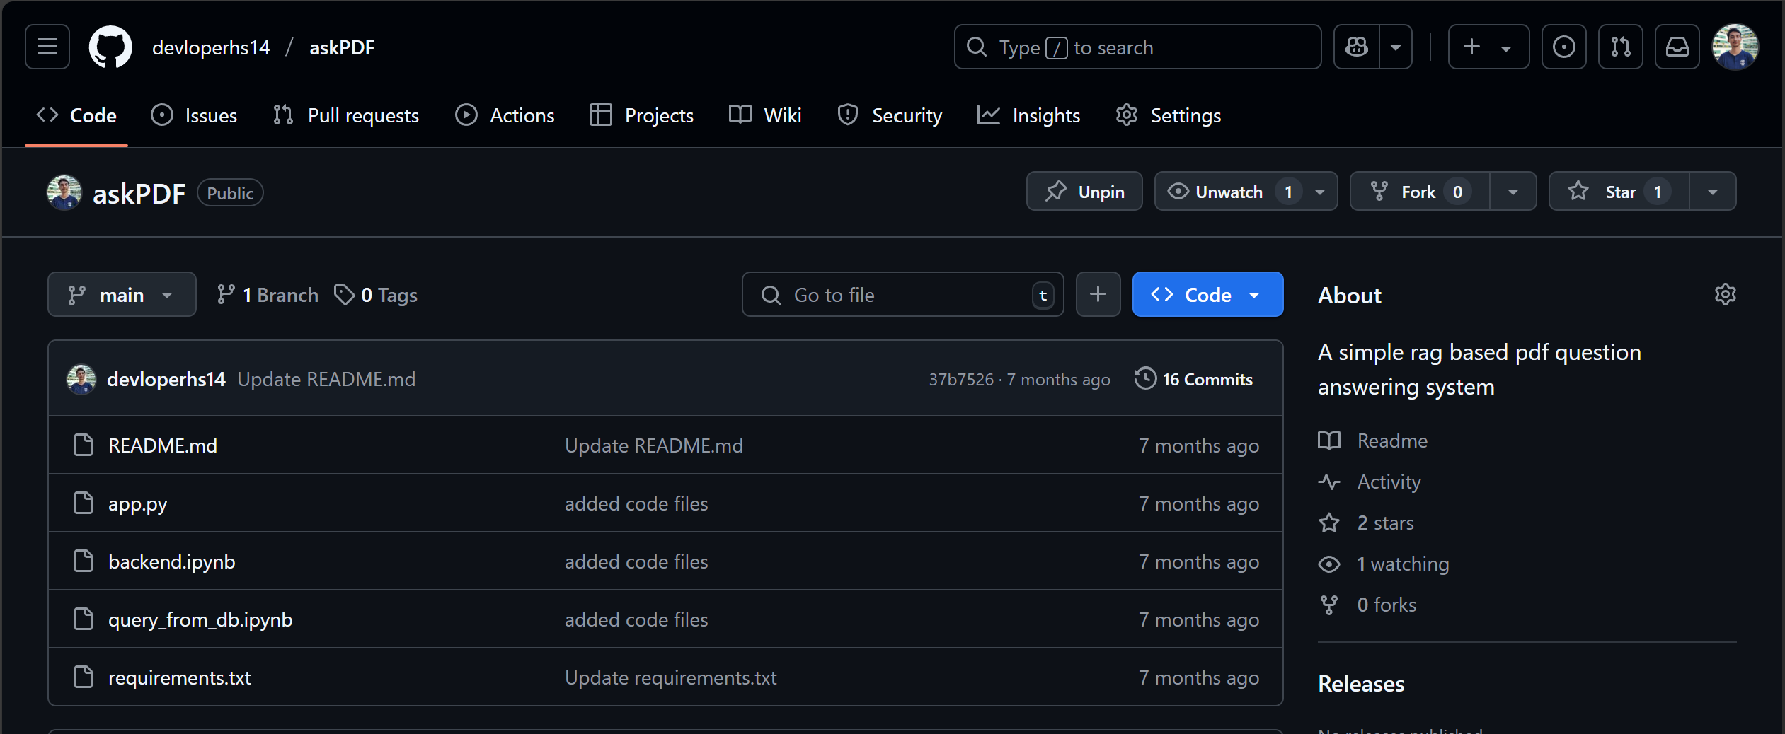
Task: View 0 forks link
Action: [1367, 605]
